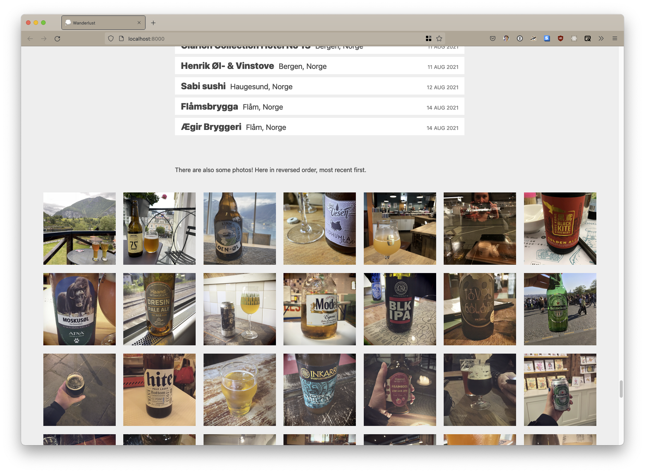Open Ægir Bryggeri entry
The height and width of the screenshot is (473, 645).
[x=320, y=127]
